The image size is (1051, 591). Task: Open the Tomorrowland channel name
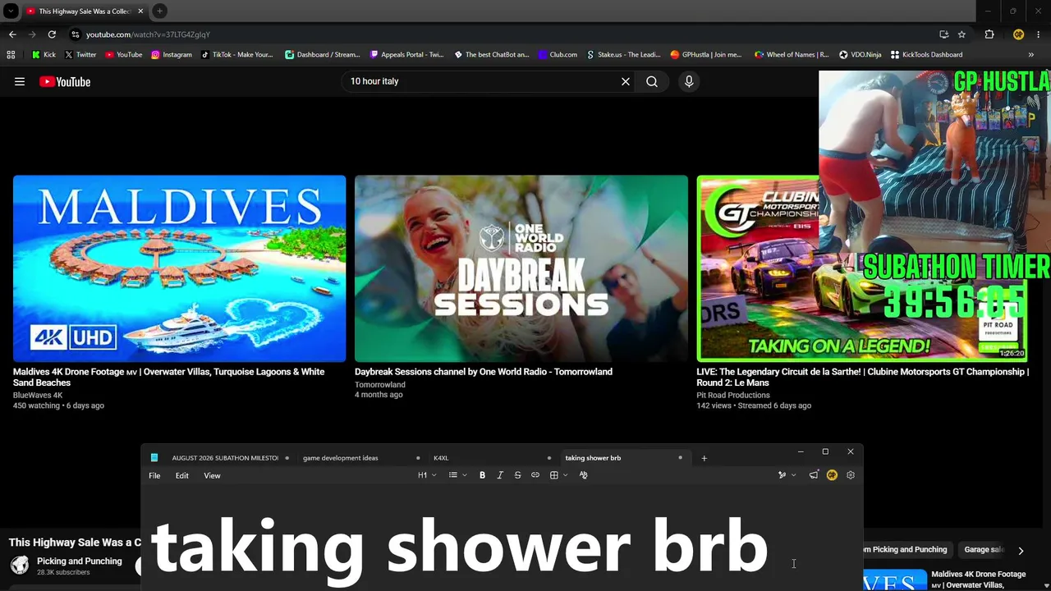[380, 384]
